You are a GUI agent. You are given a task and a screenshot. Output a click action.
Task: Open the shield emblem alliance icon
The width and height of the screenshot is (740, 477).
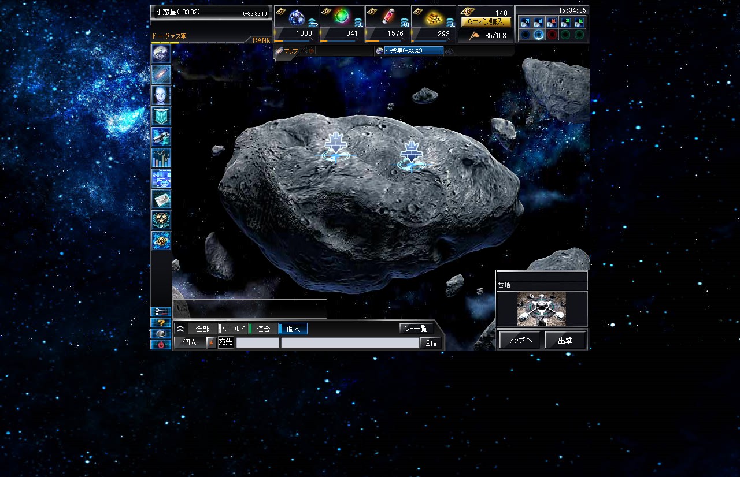161,116
